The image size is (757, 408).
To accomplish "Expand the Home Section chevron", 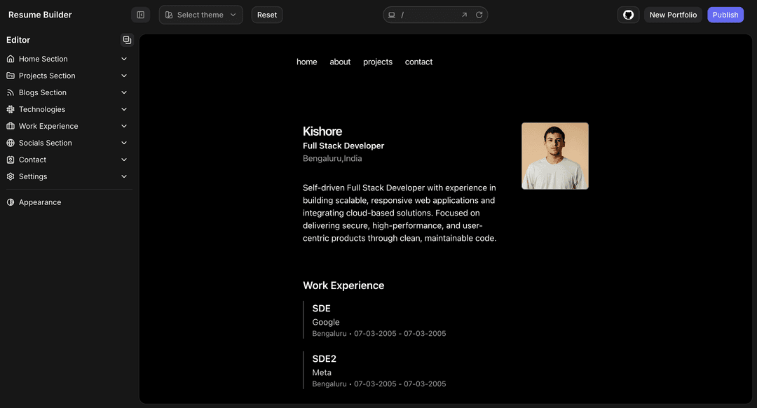I will click(124, 59).
